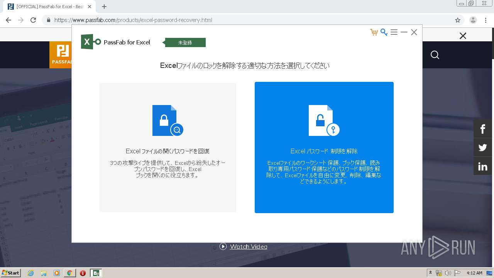Share page on Facebook
Image resolution: width=494 pixels, height=278 pixels.
[483, 129]
